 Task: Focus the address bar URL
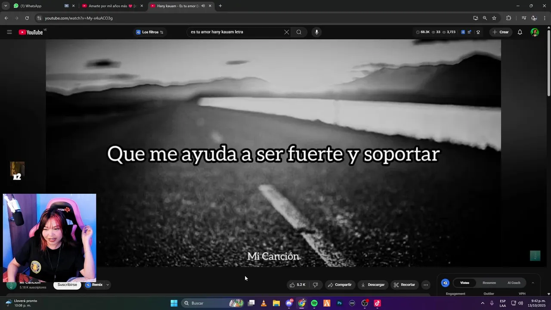pos(79,18)
